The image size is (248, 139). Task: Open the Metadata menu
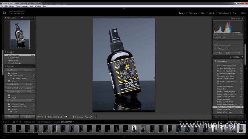coord(25,6)
